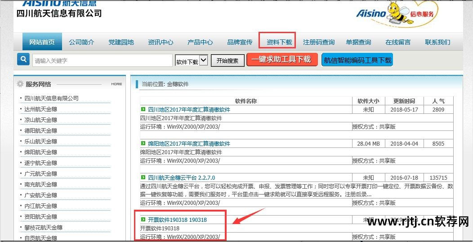
Task: Go to the 网站首页 tab
Action: (42, 42)
